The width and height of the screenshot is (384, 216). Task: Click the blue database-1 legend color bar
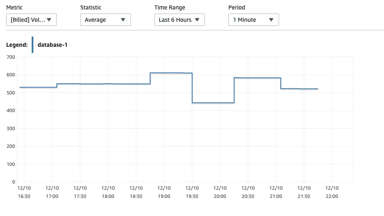33,45
